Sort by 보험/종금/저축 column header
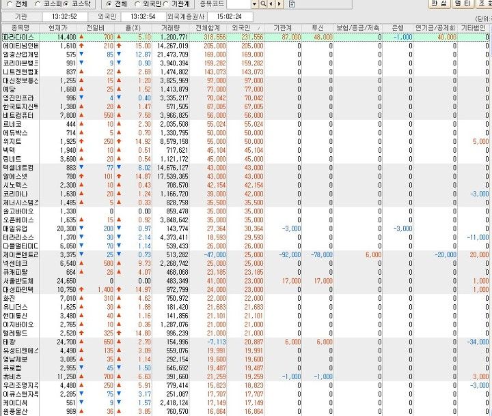 pyautogui.click(x=357, y=28)
